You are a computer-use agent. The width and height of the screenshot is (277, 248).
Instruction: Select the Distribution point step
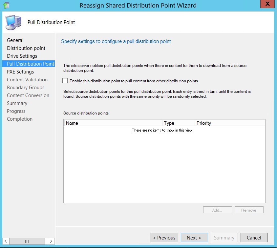coord(26,48)
